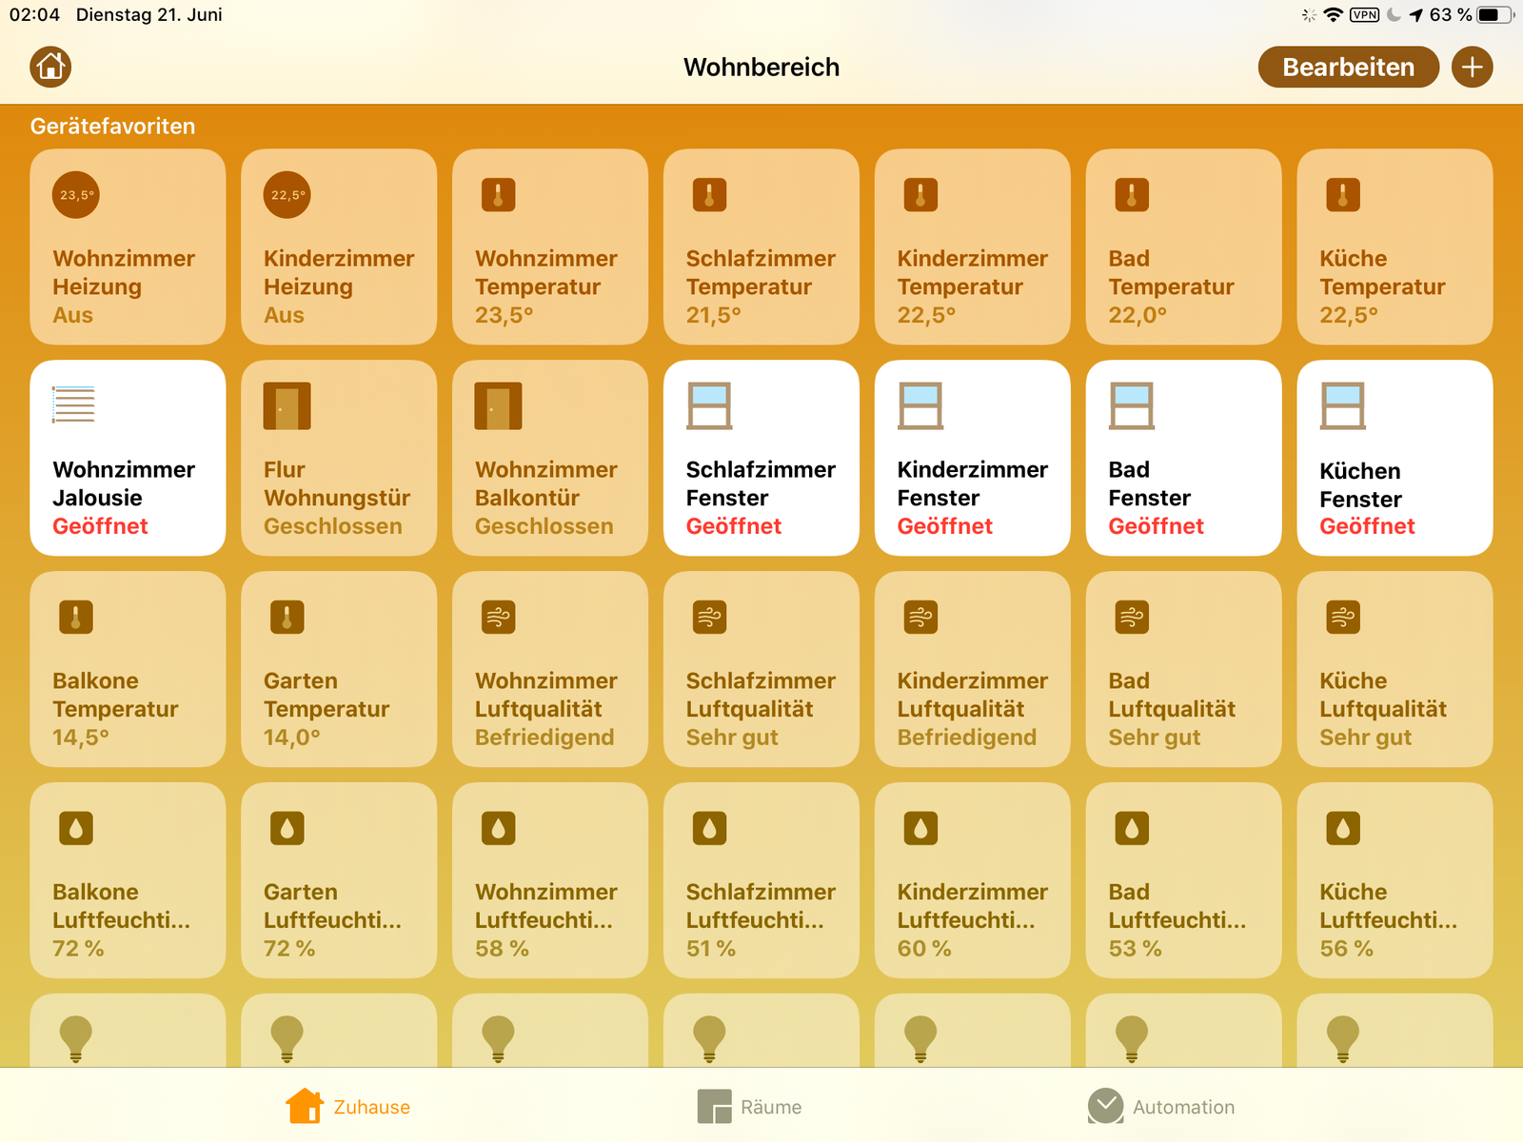Tap the Küche Luftfeuchtigkeit droplet icon
The height and width of the screenshot is (1142, 1523).
click(1343, 829)
